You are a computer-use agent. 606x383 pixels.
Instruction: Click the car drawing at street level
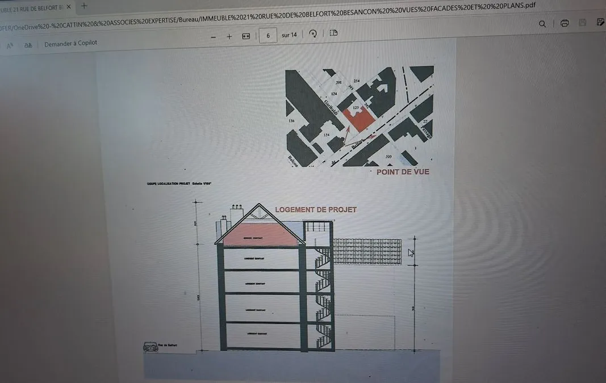[x=151, y=347]
